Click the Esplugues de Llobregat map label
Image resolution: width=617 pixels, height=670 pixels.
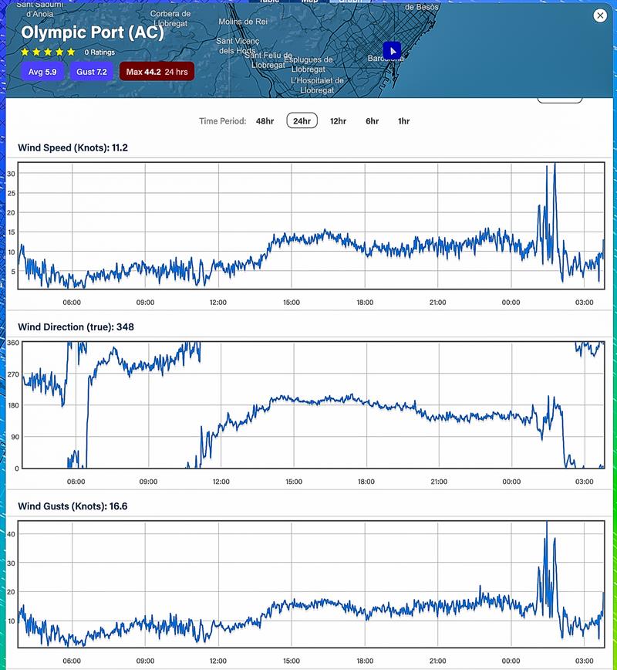click(x=308, y=64)
